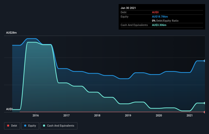This screenshot has width=209, height=134.
Task: Click the Jun 30 2021 tooltip date
Action: pos(128,8)
